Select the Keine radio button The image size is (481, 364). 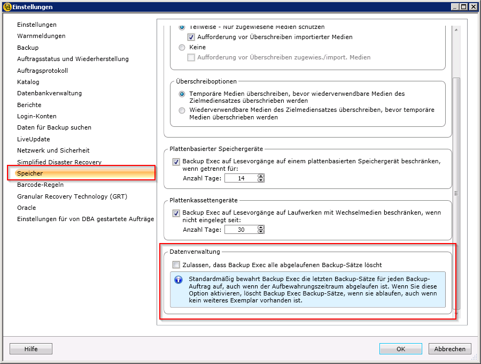pyautogui.click(x=182, y=48)
